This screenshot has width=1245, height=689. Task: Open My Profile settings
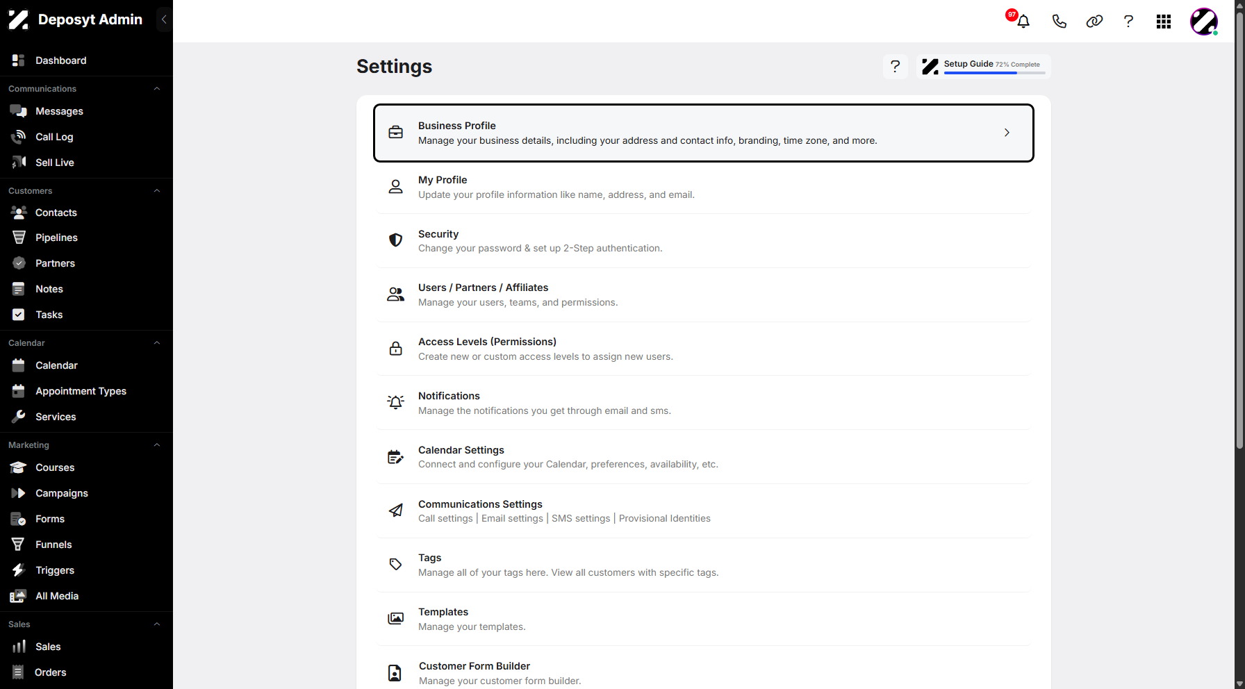[704, 187]
